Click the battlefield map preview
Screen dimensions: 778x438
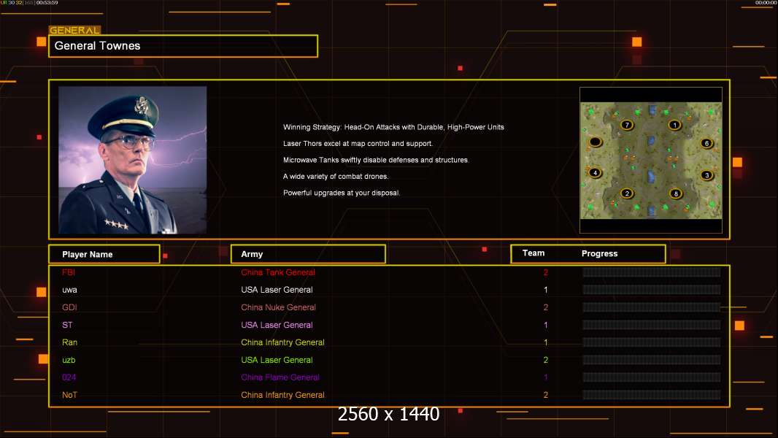651,160
